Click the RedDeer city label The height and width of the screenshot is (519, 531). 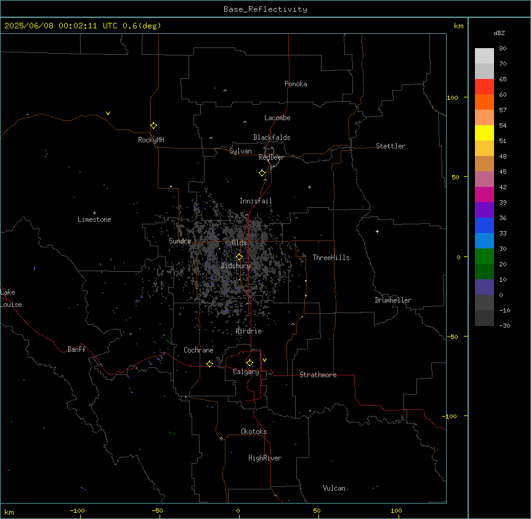[271, 157]
